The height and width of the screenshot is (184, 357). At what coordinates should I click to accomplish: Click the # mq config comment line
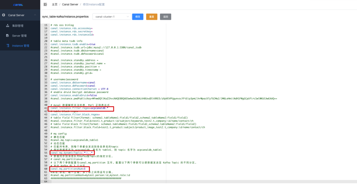59,134
